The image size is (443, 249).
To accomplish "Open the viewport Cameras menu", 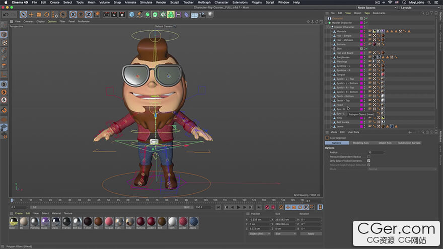I will [x=28, y=22].
